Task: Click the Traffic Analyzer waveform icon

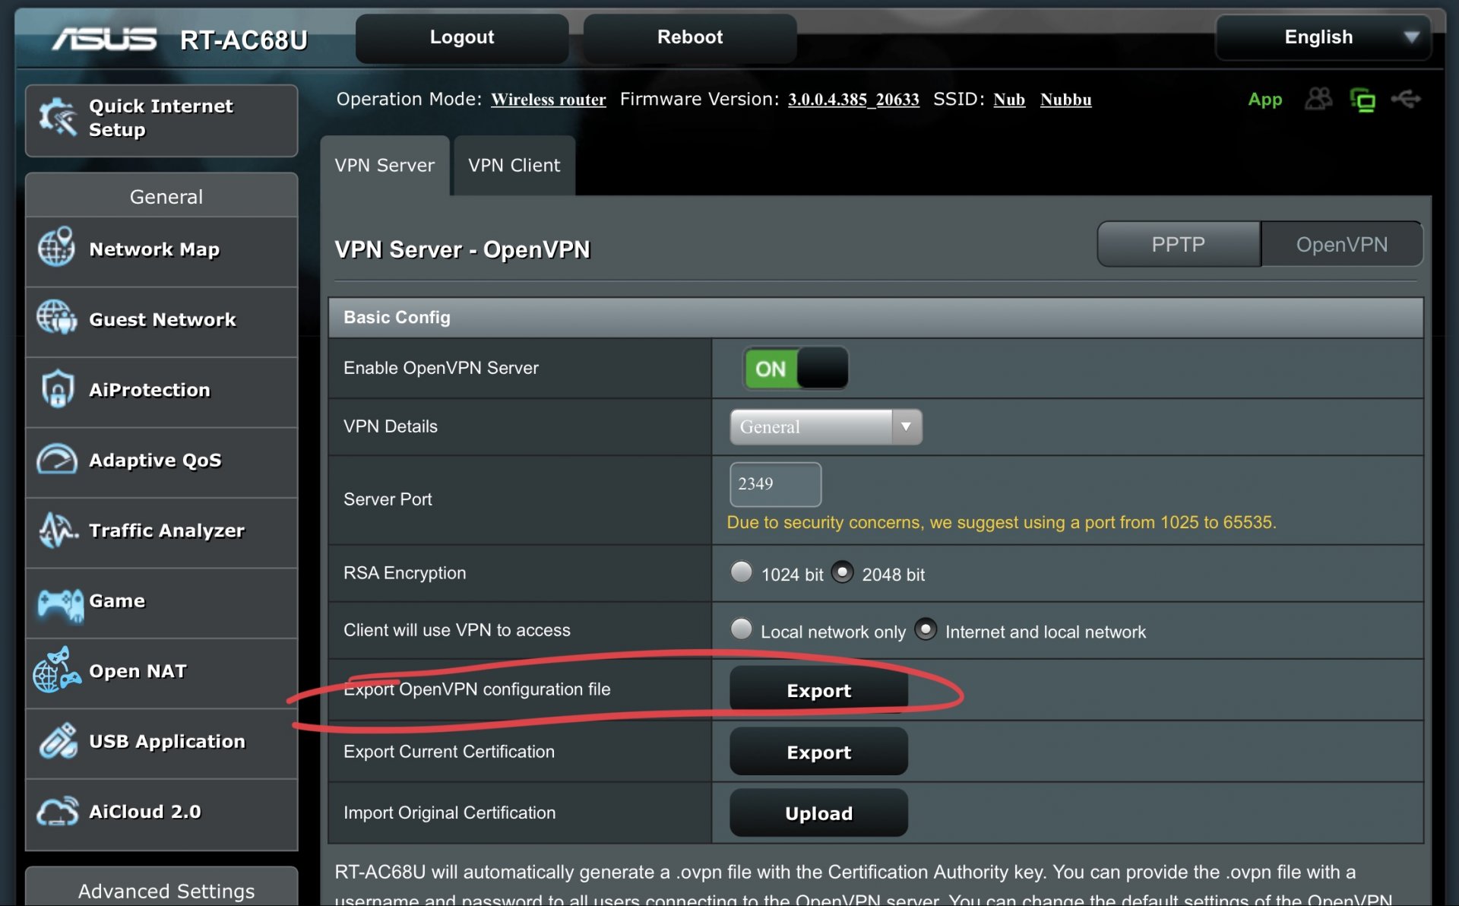Action: click(58, 530)
